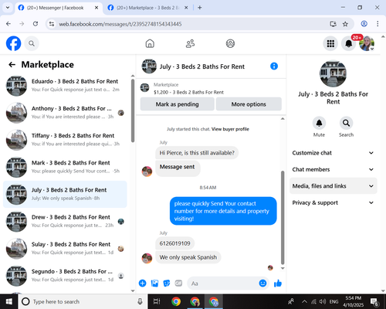Open the Friends icon in top nav
The height and width of the screenshot is (309, 386).
190,43
